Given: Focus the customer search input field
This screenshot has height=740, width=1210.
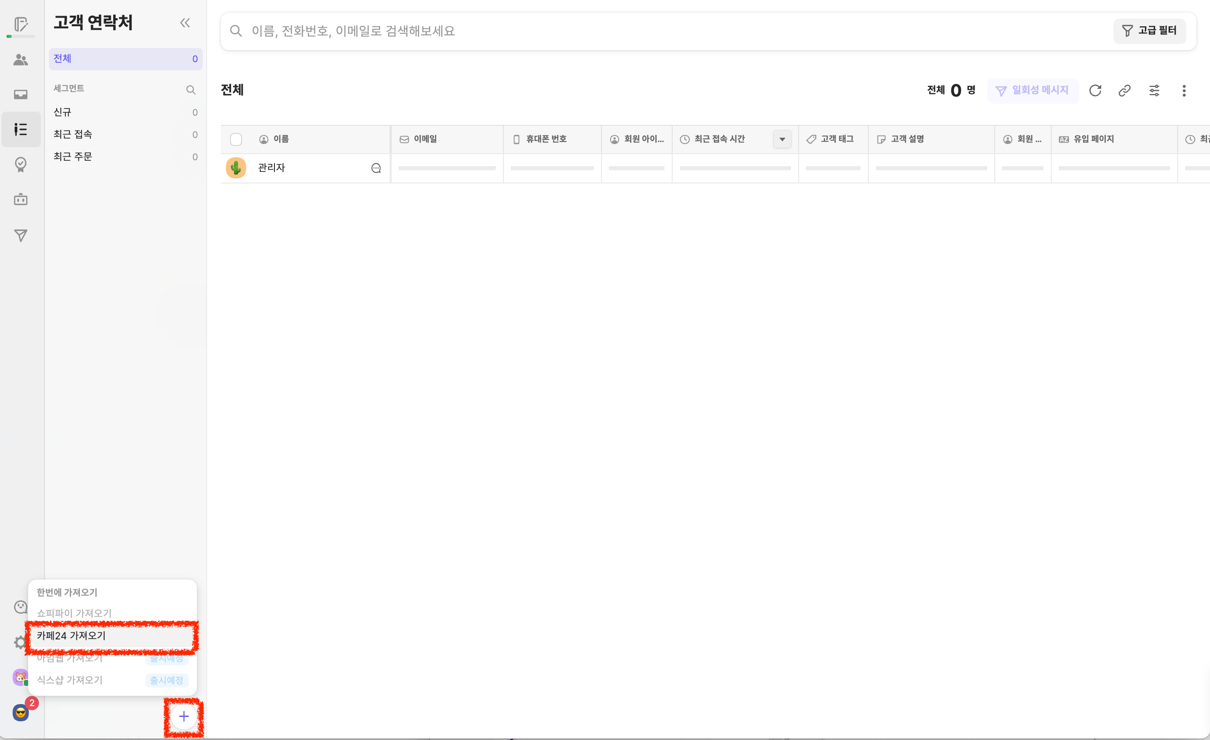Looking at the screenshot, I should tap(657, 31).
